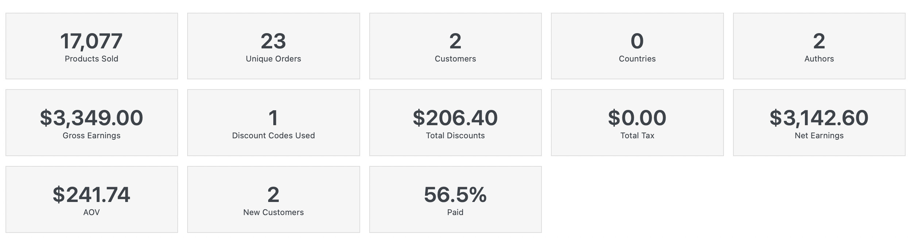Select the Unique Orders card

[273, 46]
